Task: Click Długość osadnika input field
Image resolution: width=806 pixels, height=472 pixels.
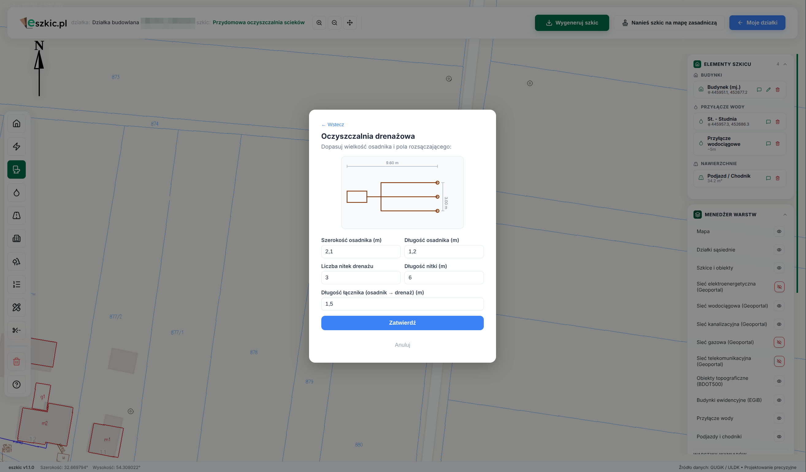Action: click(444, 251)
